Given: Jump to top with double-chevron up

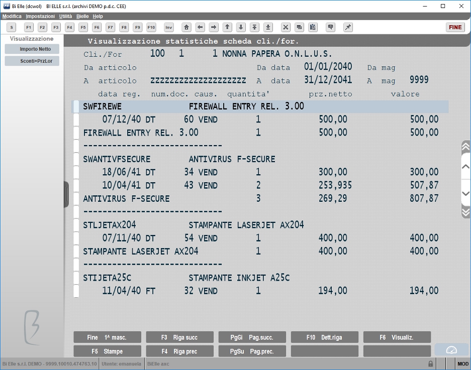Looking at the screenshot, I should 465,147.
